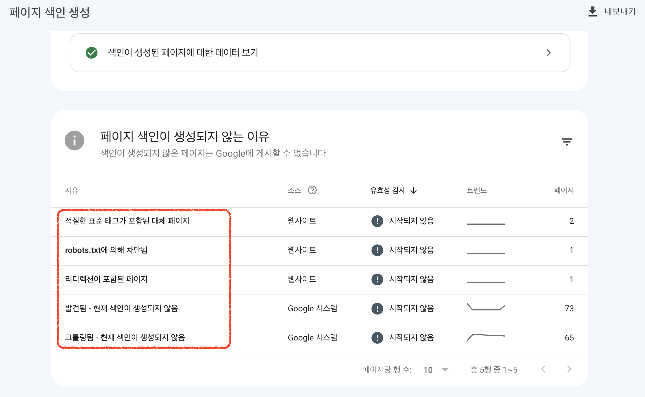Click the info icon beside the section title
645x397 pixels.
point(75,140)
